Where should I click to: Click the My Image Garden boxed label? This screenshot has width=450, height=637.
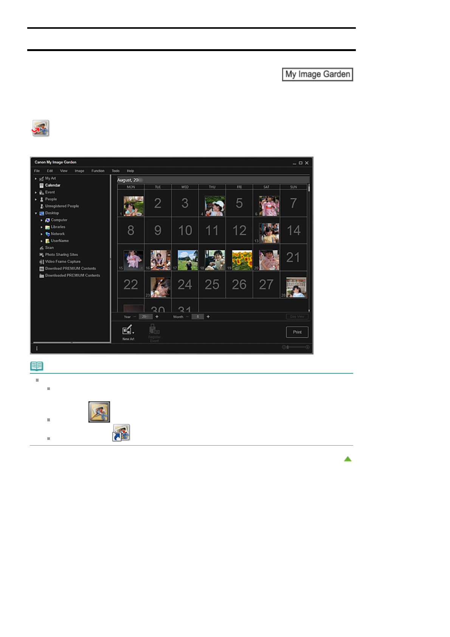(318, 75)
